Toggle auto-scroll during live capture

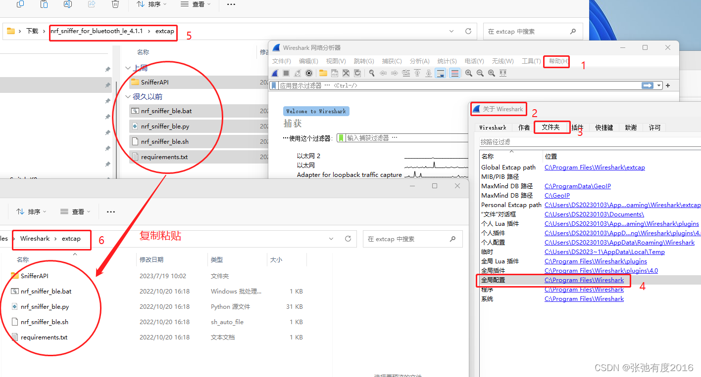point(441,73)
